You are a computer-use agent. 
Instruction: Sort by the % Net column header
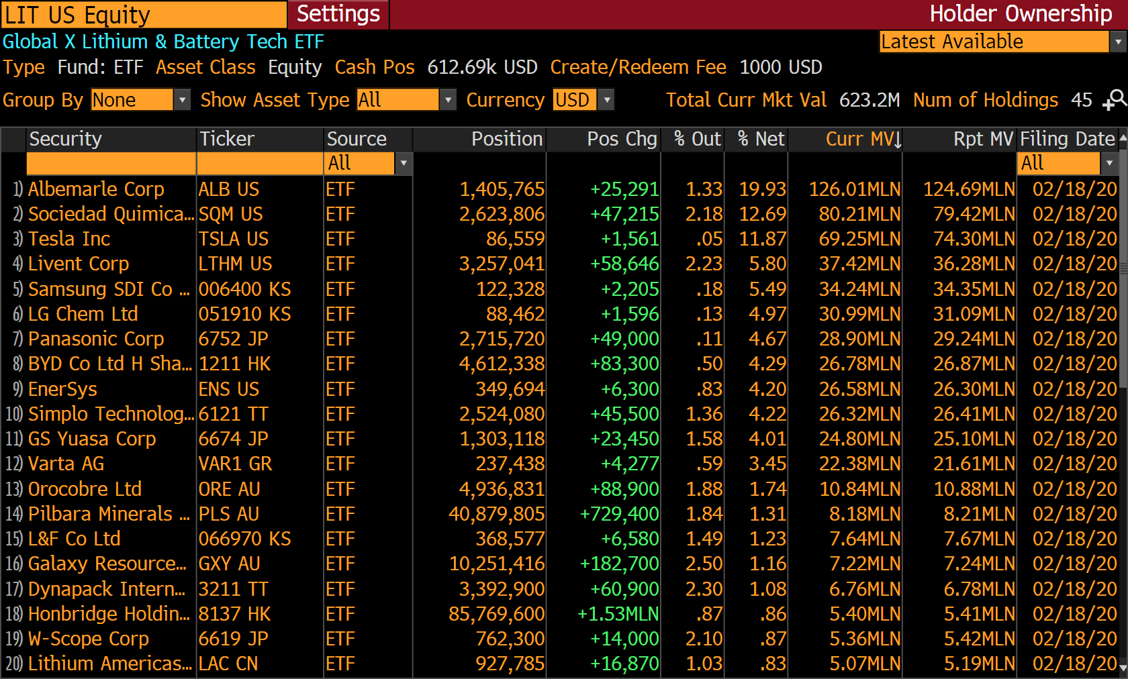pyautogui.click(x=756, y=139)
